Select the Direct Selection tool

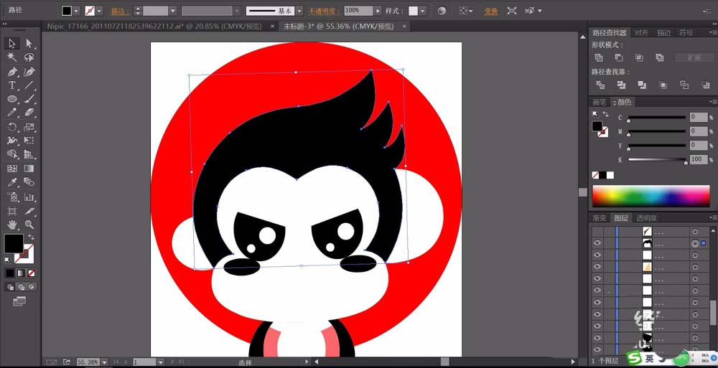pos(29,44)
